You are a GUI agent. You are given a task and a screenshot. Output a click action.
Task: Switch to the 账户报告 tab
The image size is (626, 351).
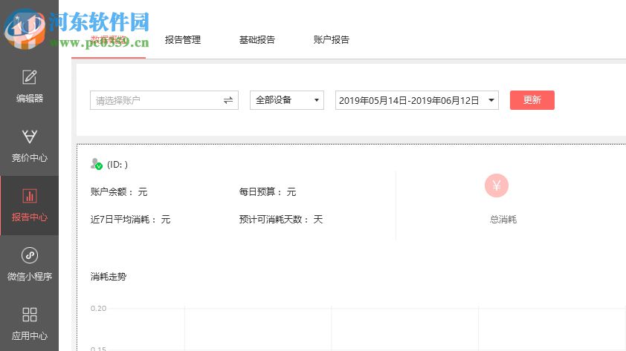[331, 40]
